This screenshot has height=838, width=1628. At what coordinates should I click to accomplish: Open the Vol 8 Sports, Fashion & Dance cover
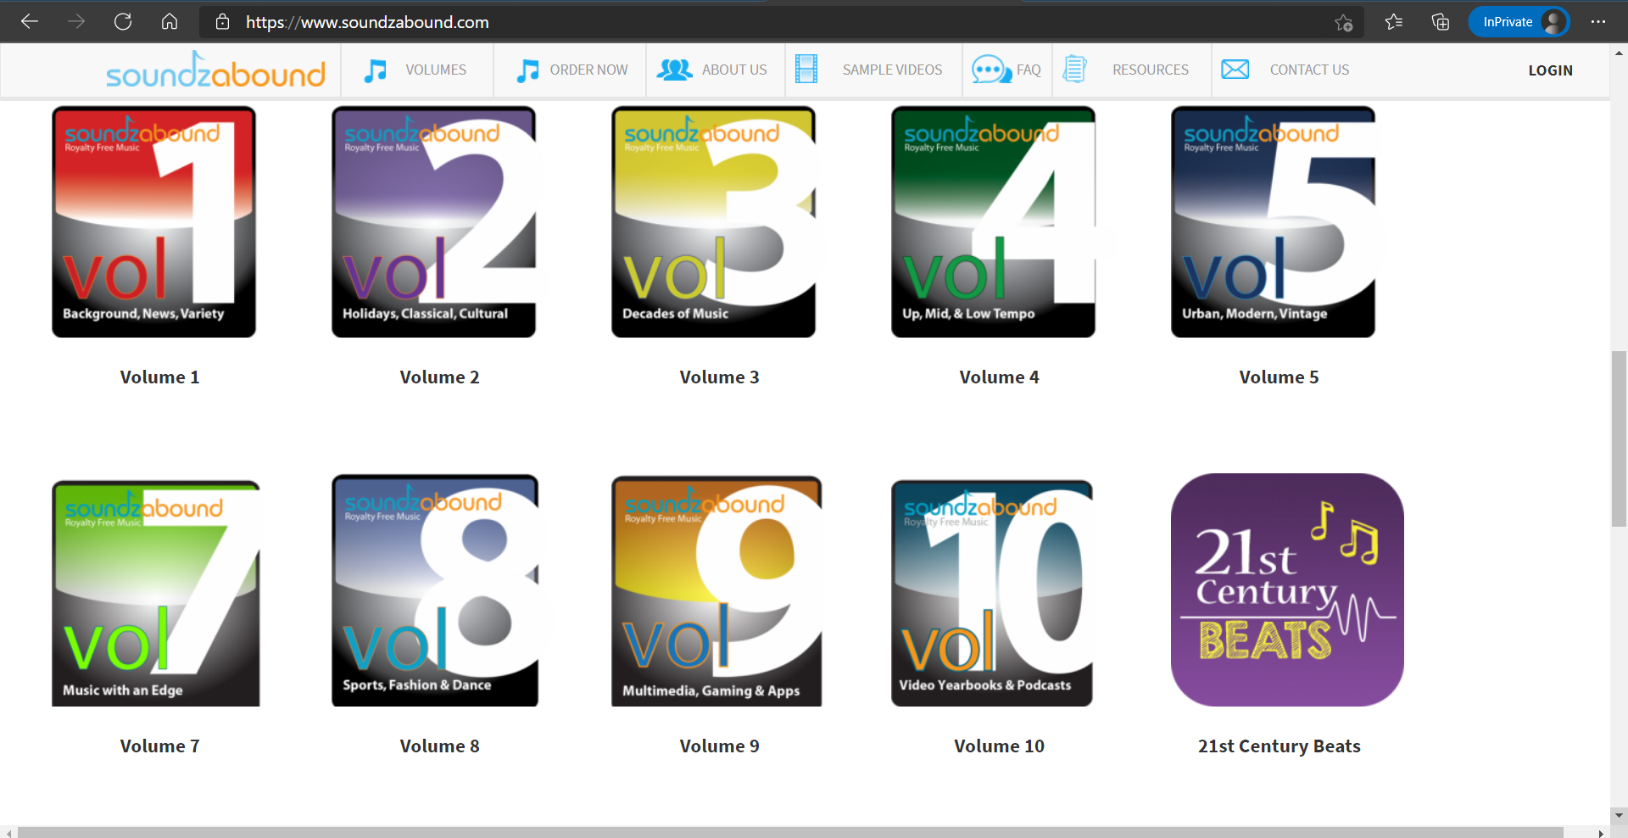[435, 590]
